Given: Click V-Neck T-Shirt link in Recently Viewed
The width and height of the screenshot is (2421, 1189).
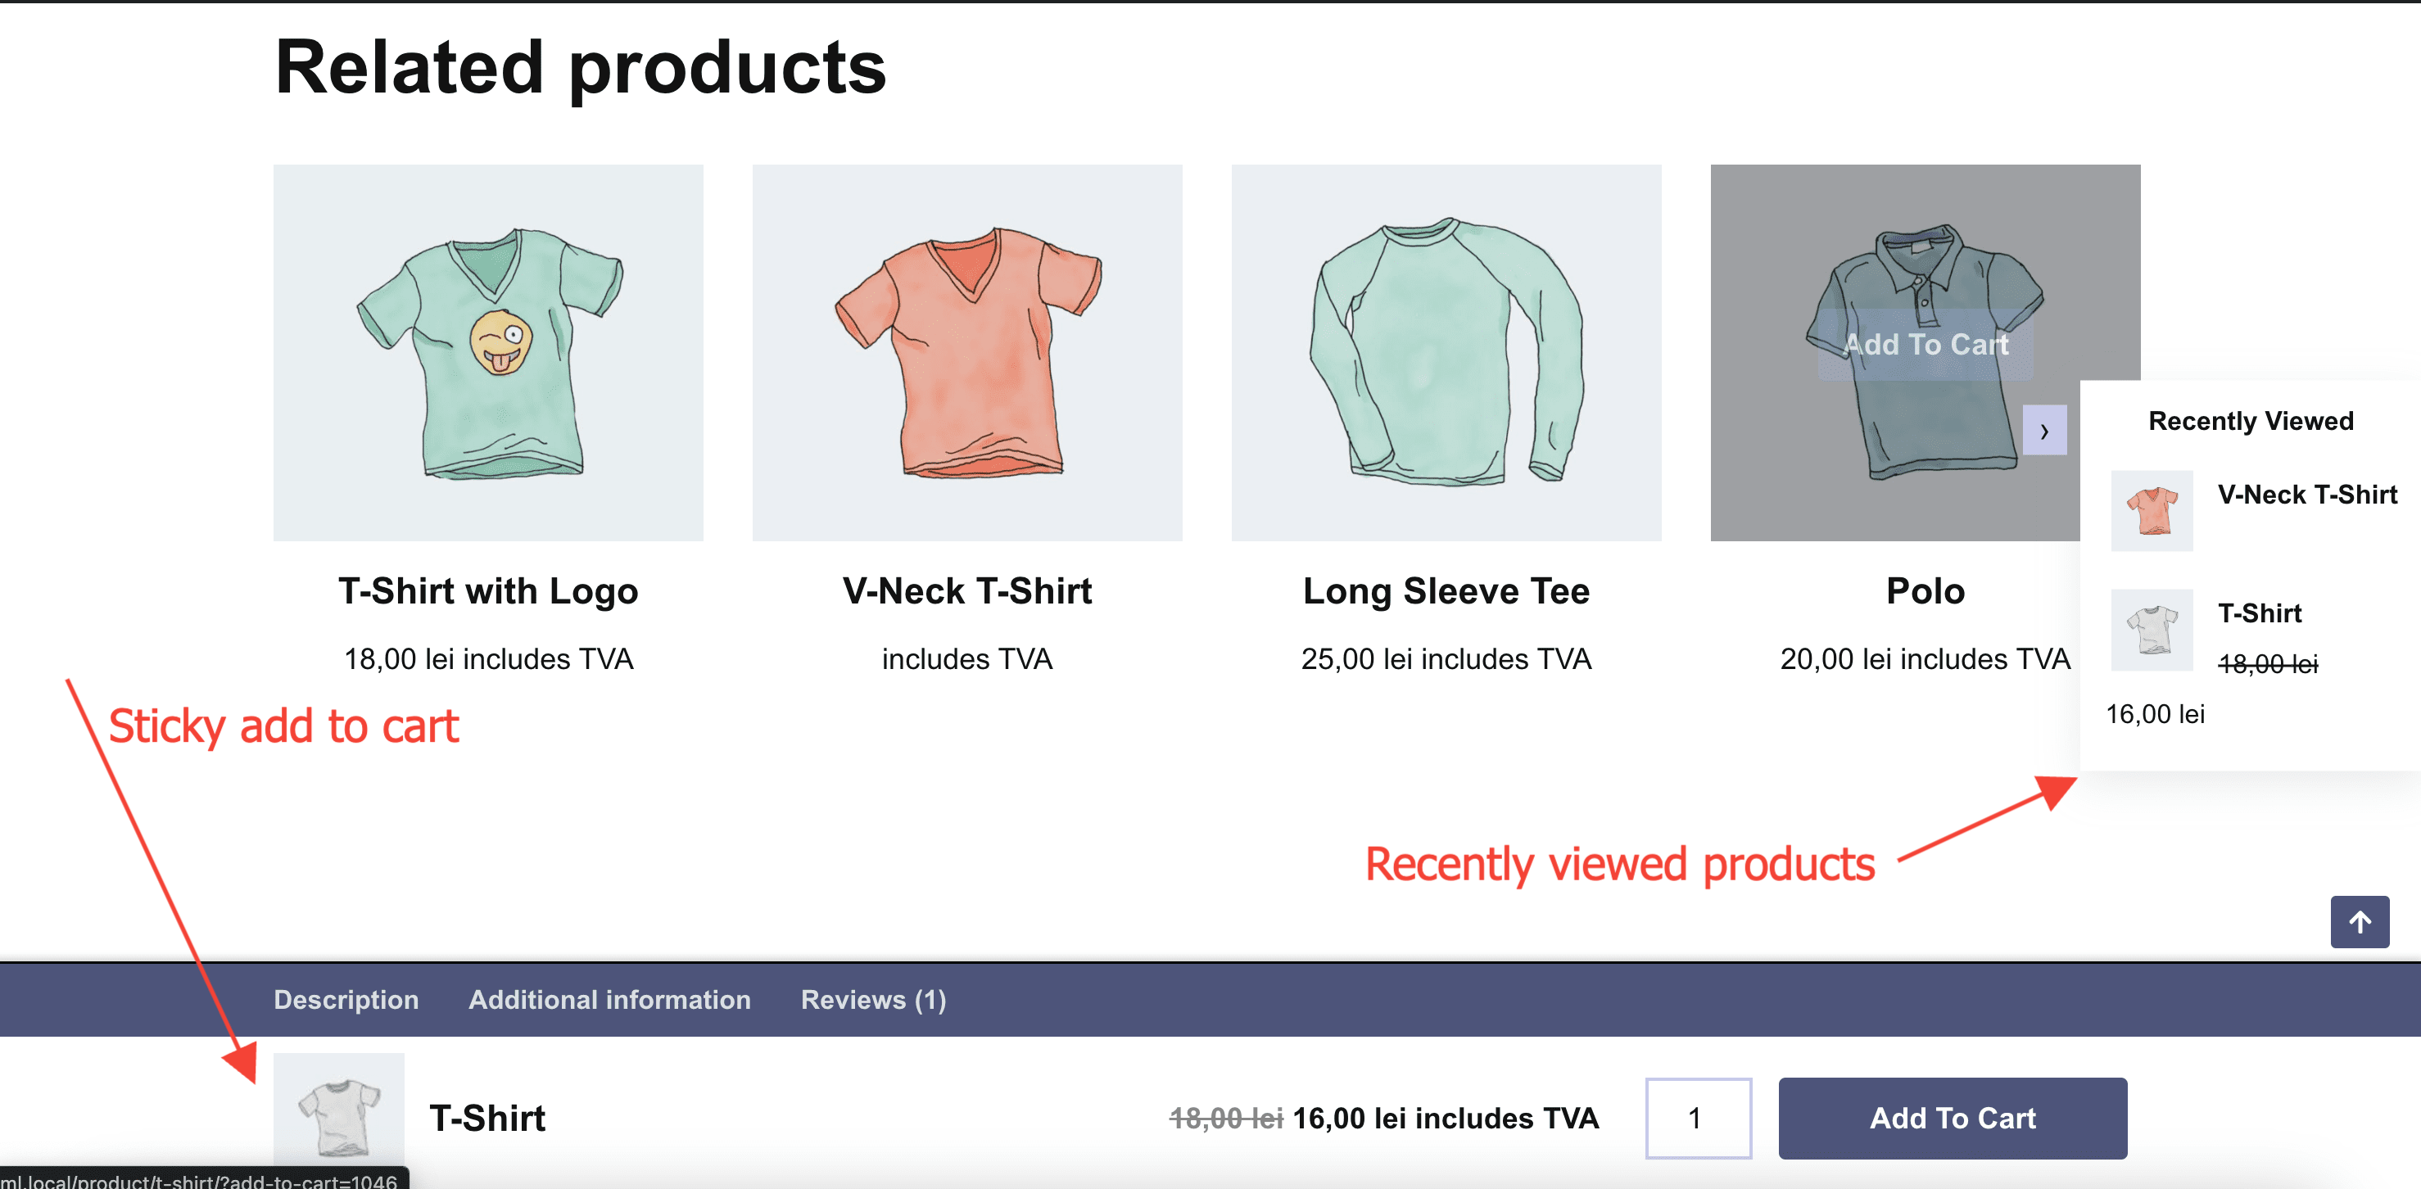Looking at the screenshot, I should (x=2306, y=495).
